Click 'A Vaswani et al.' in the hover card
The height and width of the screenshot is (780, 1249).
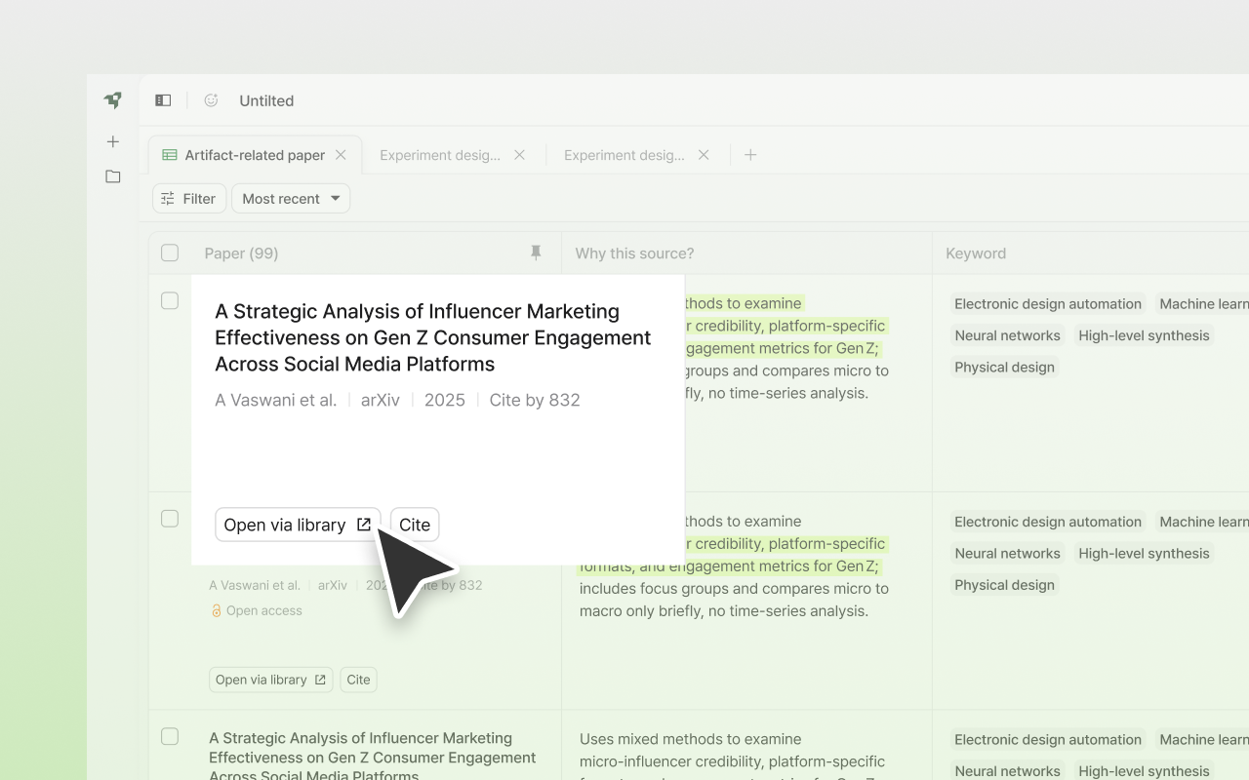pyautogui.click(x=276, y=400)
